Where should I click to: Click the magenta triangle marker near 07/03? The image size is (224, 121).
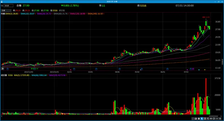187,70
